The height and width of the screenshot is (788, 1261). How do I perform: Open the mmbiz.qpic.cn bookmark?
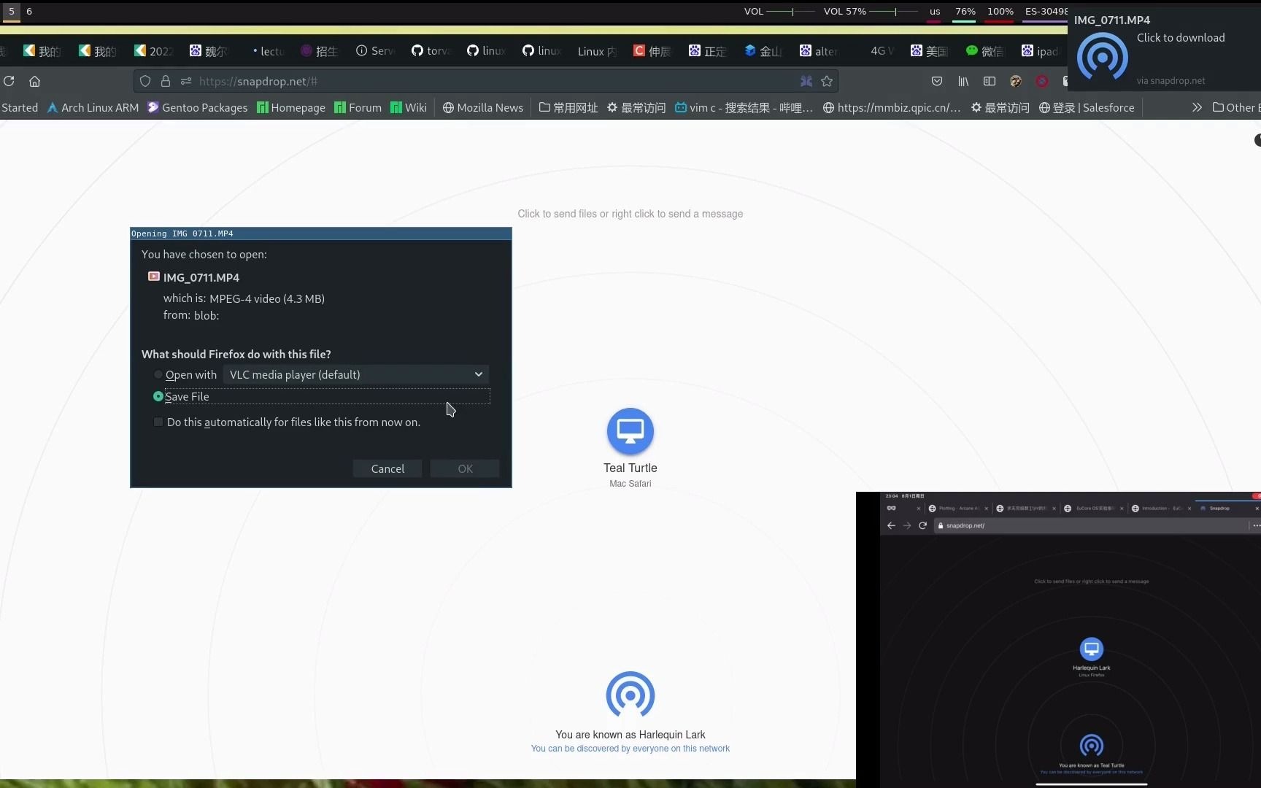[891, 107]
